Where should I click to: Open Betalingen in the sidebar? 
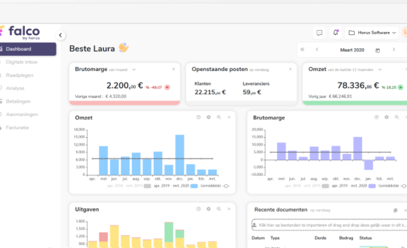[18, 101]
